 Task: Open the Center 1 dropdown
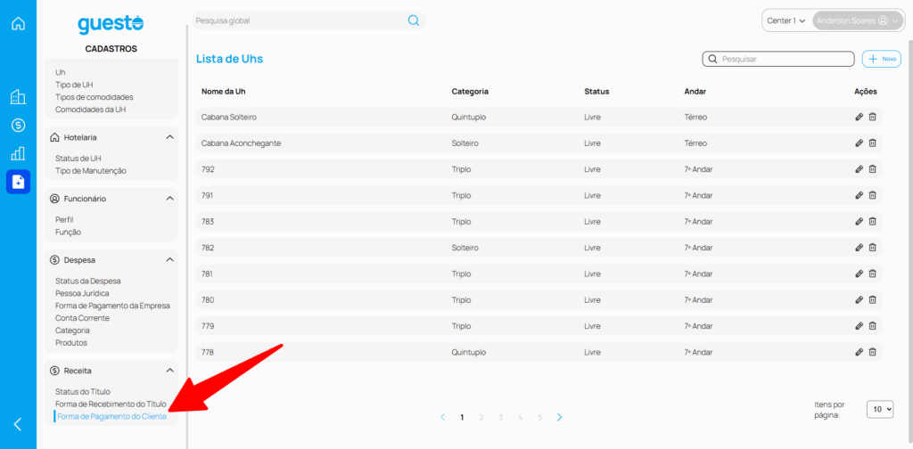pyautogui.click(x=786, y=20)
